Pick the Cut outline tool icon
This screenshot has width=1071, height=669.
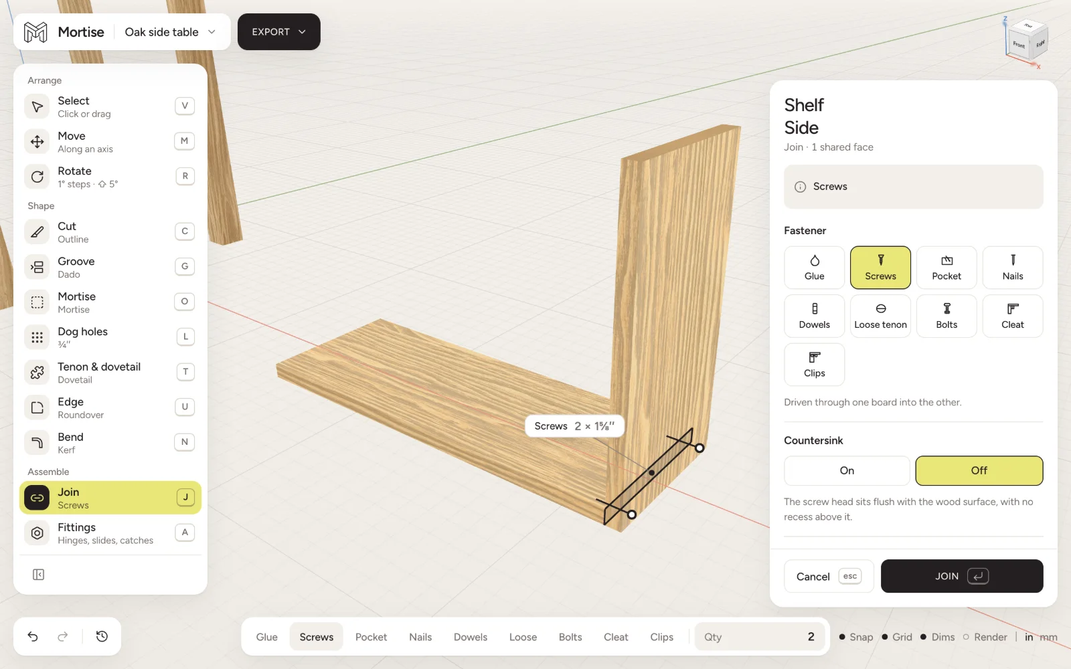click(x=37, y=232)
